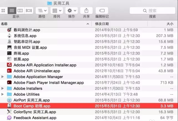
Task: Expand the Adobe Installers folder triangle
Action: pyautogui.click(x=3, y=89)
